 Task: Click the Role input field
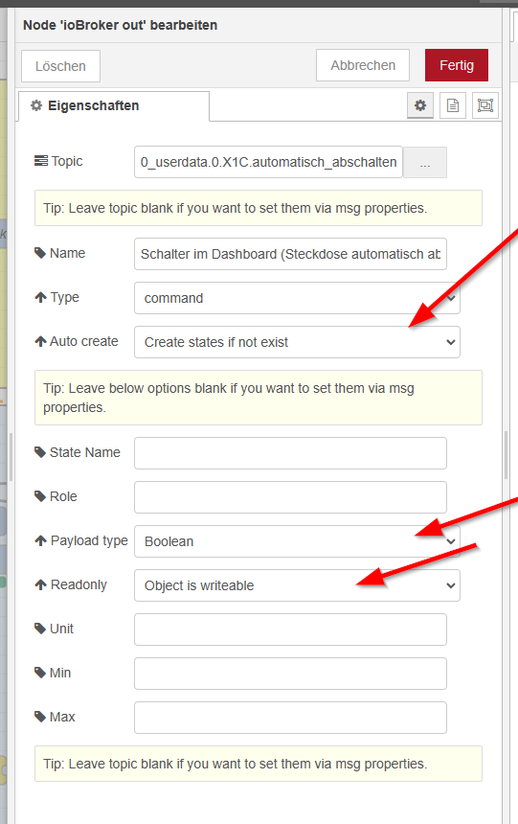(x=290, y=497)
